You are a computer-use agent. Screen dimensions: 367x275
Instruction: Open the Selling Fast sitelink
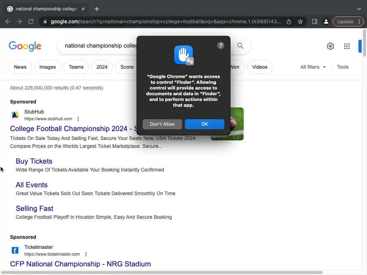click(34, 209)
